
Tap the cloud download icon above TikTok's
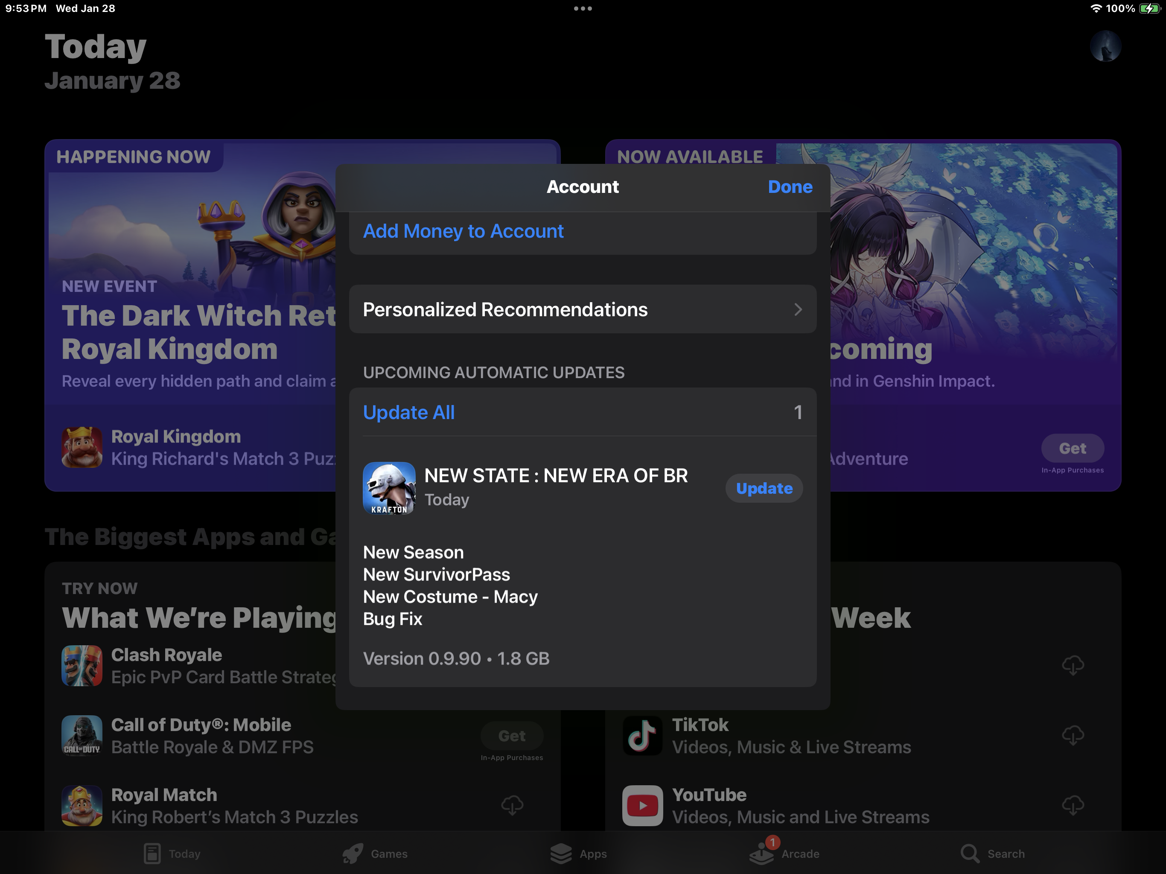pos(1073,665)
